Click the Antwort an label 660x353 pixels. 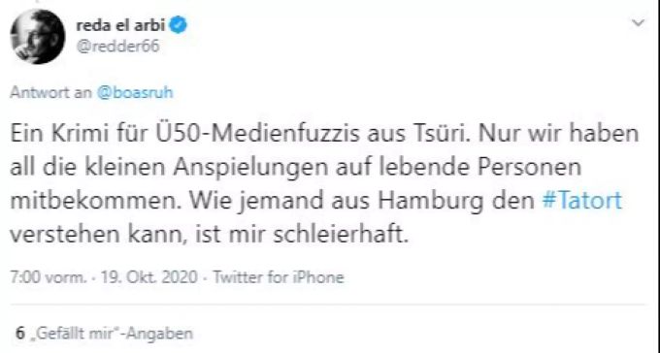tap(50, 92)
